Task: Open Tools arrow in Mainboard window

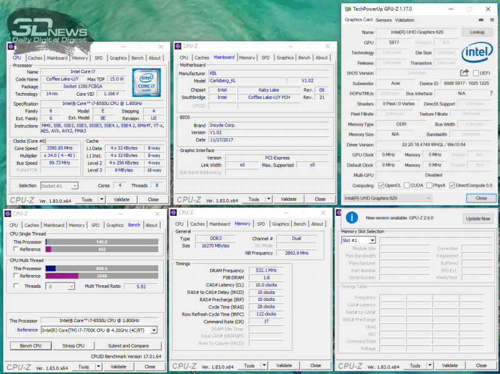Action: 269,199
